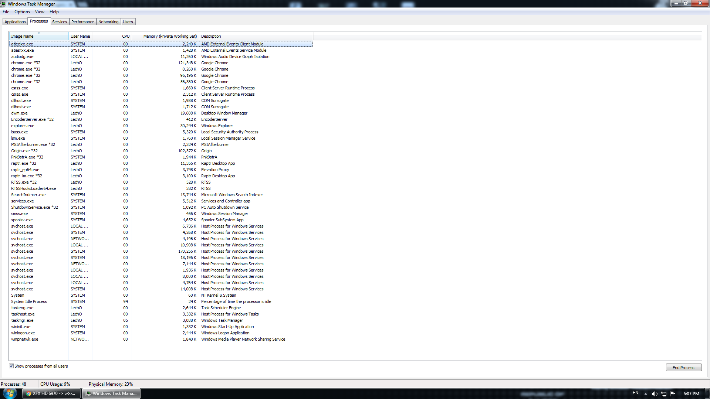Click the network connection tray icon

(664, 394)
